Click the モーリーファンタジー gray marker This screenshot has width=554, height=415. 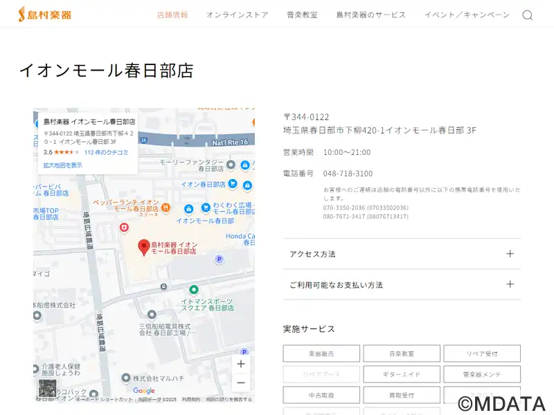231,165
